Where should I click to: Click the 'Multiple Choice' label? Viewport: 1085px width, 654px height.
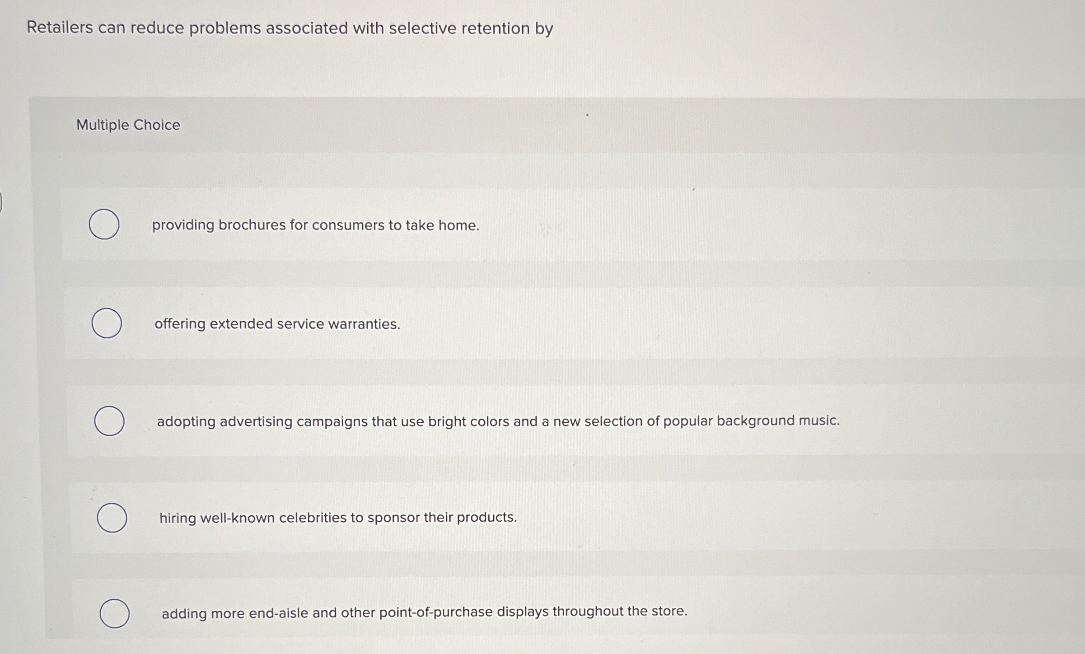(128, 126)
